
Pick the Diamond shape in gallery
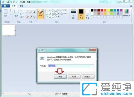click(x=47, y=17)
